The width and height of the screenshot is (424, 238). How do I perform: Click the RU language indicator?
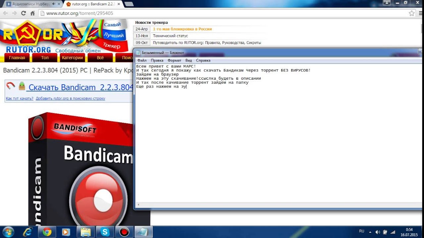[x=362, y=231]
